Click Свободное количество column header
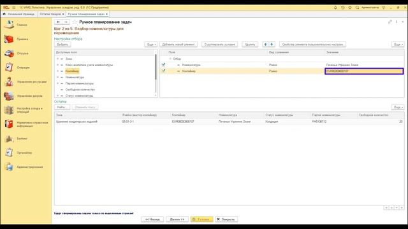408x229 pixels. point(374,114)
